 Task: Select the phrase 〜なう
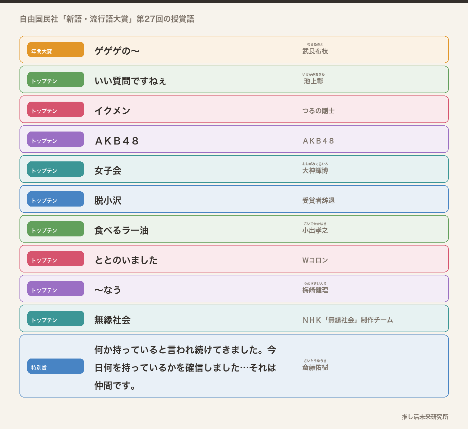coord(108,290)
